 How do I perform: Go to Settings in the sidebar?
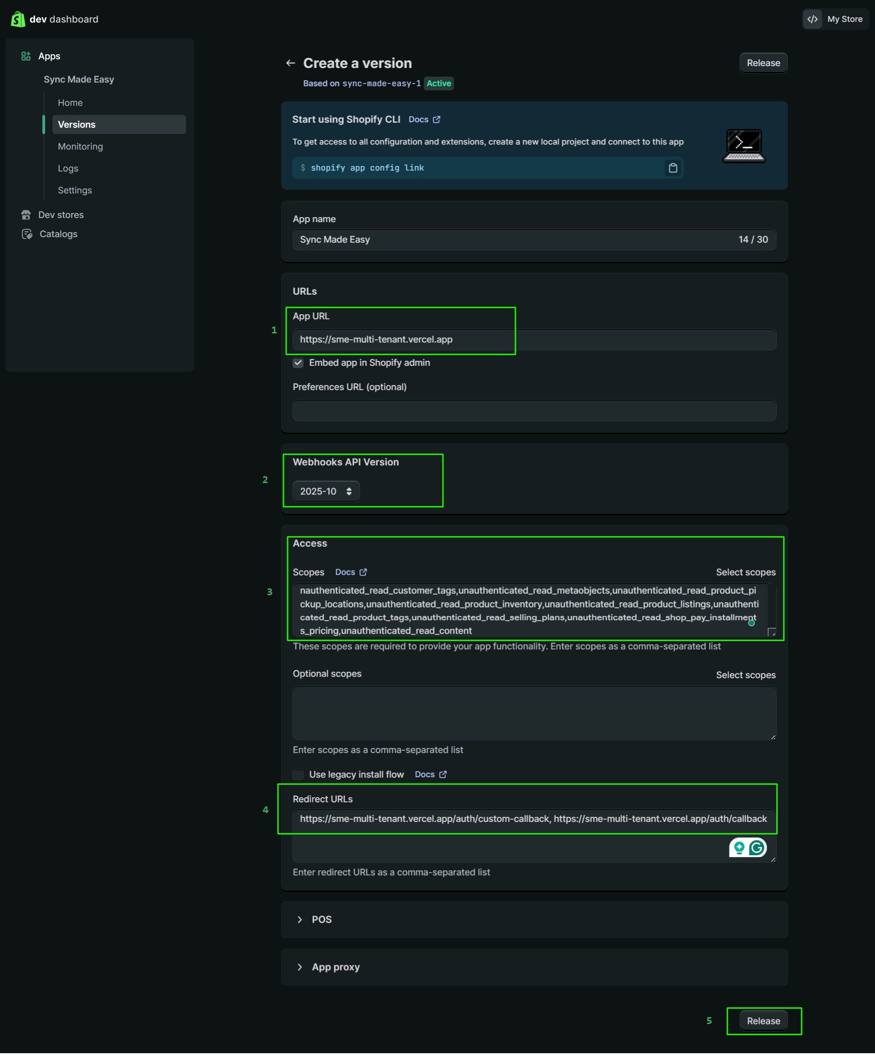(75, 190)
